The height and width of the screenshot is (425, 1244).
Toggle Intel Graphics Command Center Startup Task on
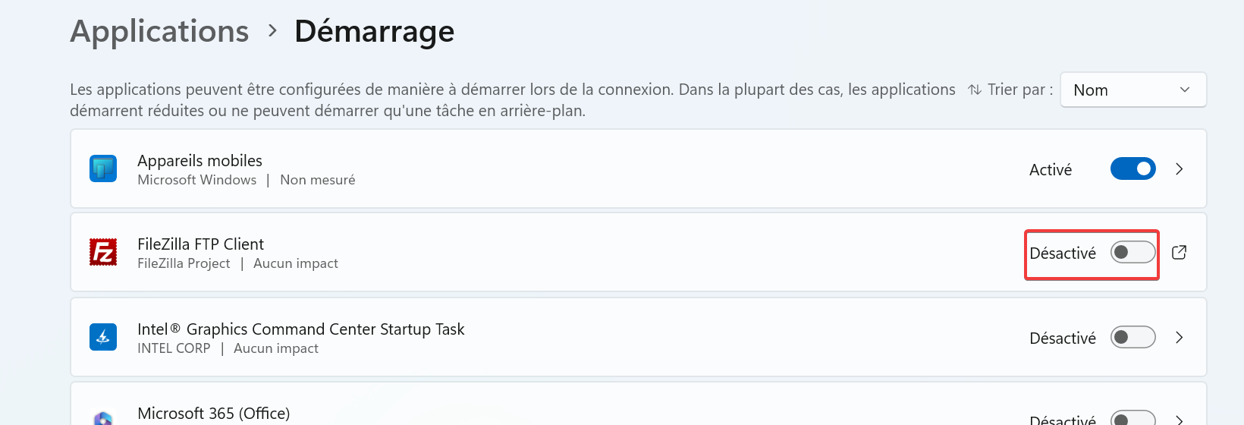(x=1132, y=337)
